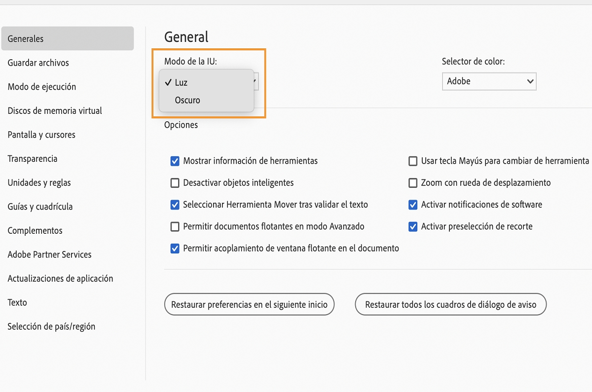Switch to Modo de ejecución section
This screenshot has width=592, height=392.
coord(42,87)
